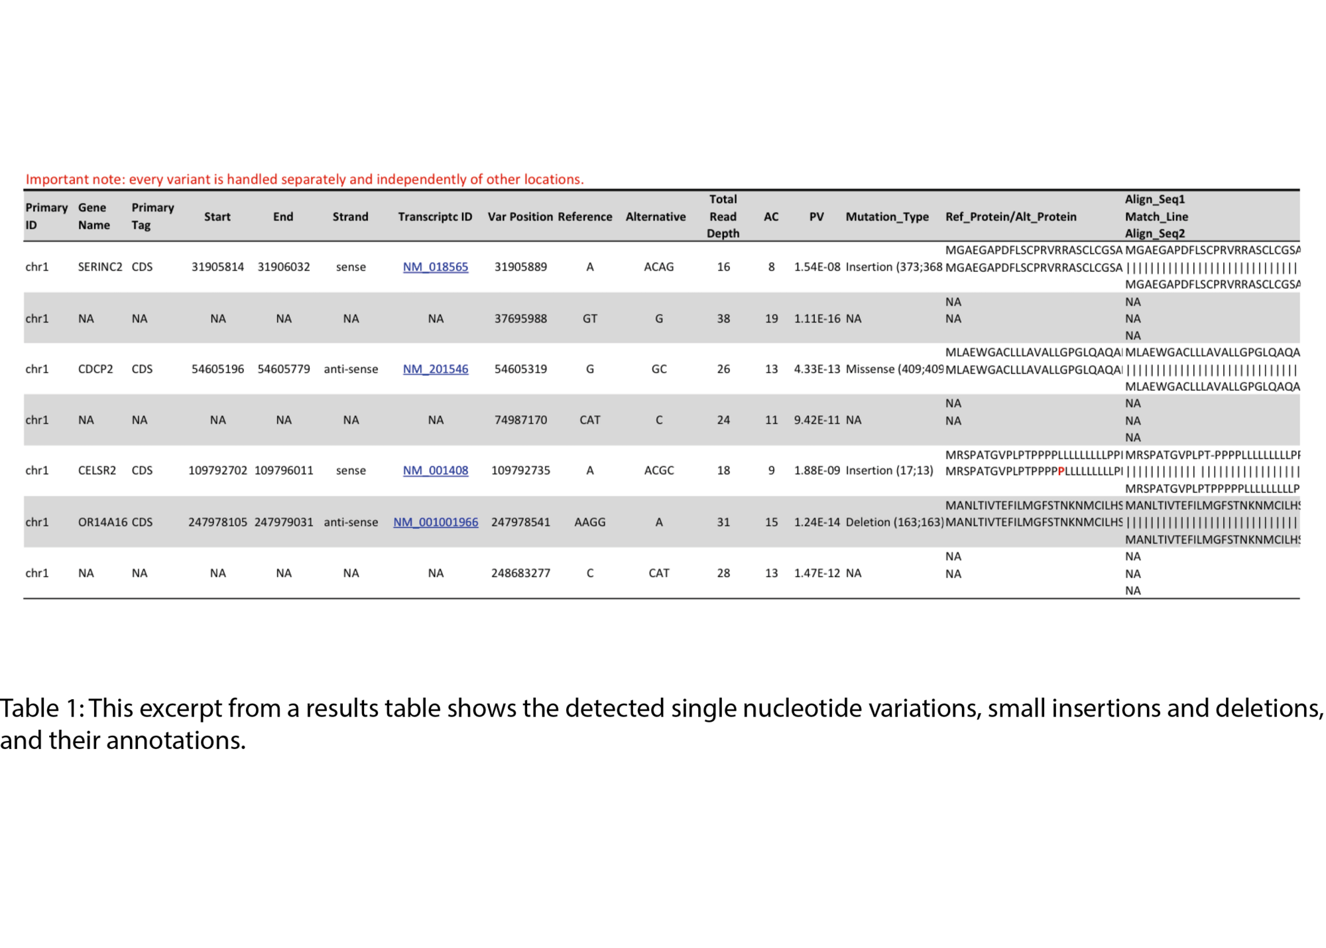Open the NM_018565 transcript link
Screen dimensions: 1326x948
[x=435, y=267]
